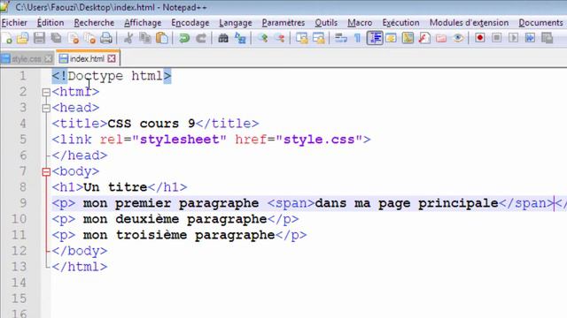The width and height of the screenshot is (567, 318).
Task: Close the current document via toolbar icon
Action: [73, 38]
